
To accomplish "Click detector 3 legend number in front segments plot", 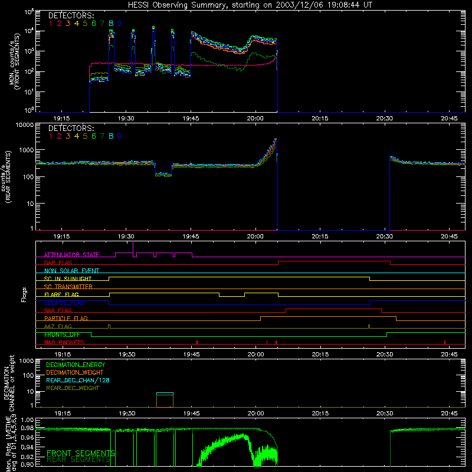I will [x=68, y=24].
